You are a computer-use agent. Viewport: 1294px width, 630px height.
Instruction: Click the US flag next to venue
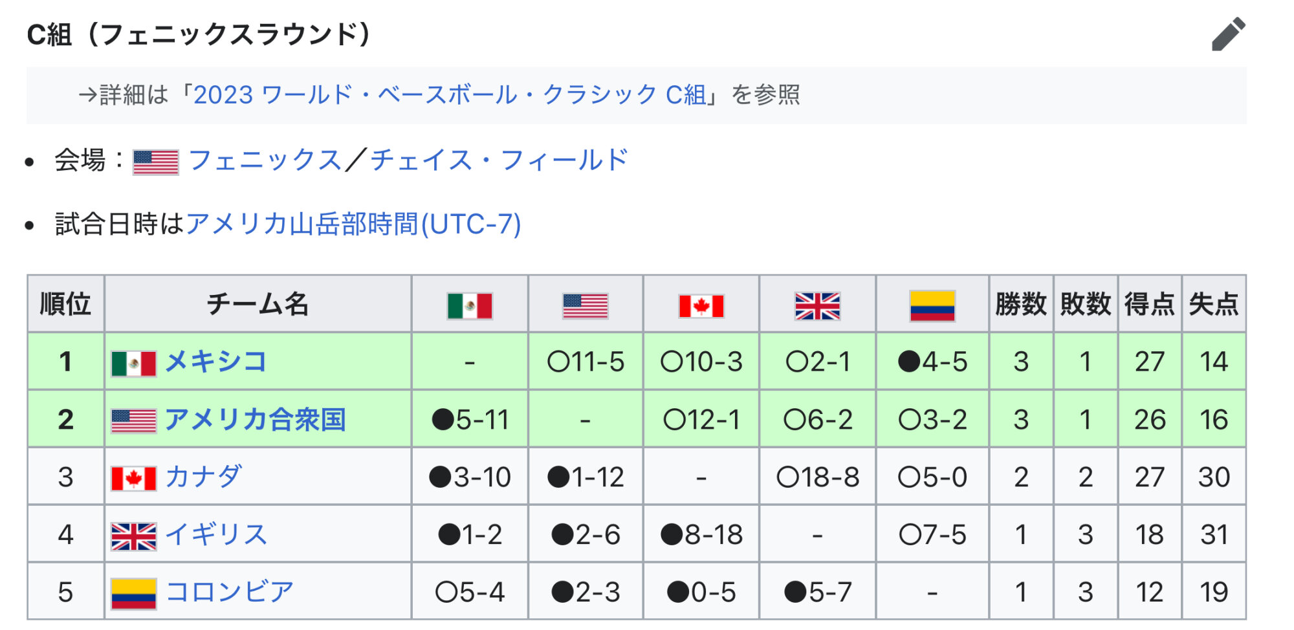pyautogui.click(x=155, y=162)
